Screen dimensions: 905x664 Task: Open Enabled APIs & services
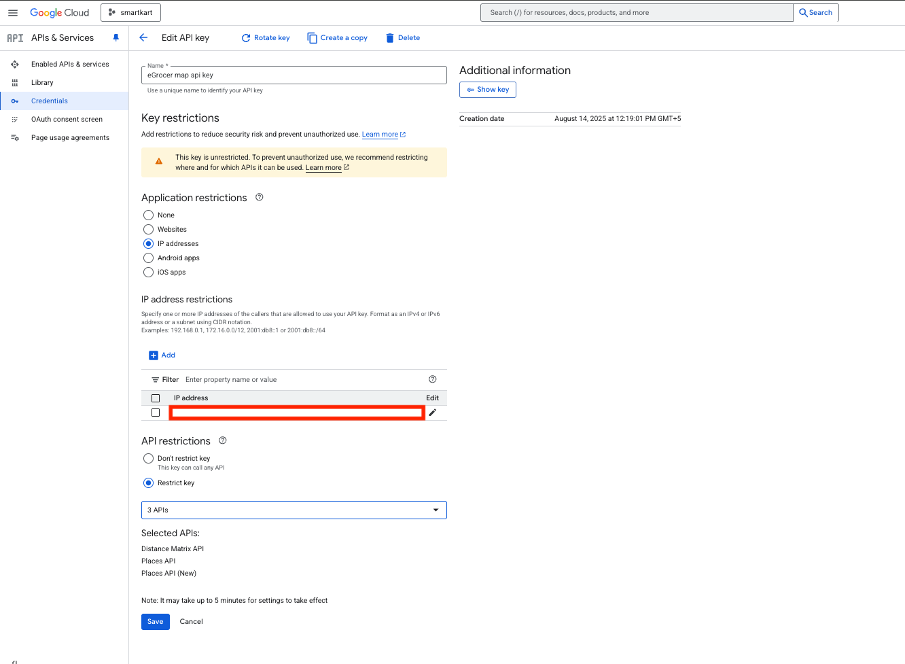[x=70, y=64]
